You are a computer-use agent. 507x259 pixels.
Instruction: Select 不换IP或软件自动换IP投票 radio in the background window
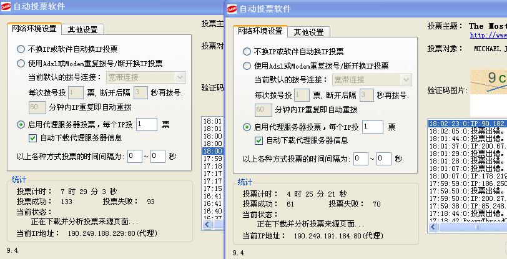click(x=21, y=49)
